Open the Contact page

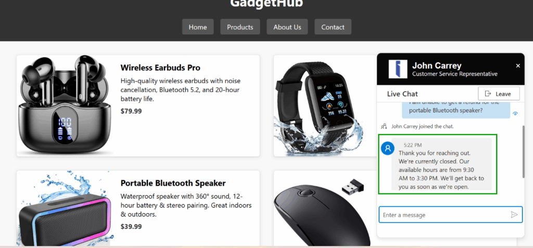click(333, 27)
